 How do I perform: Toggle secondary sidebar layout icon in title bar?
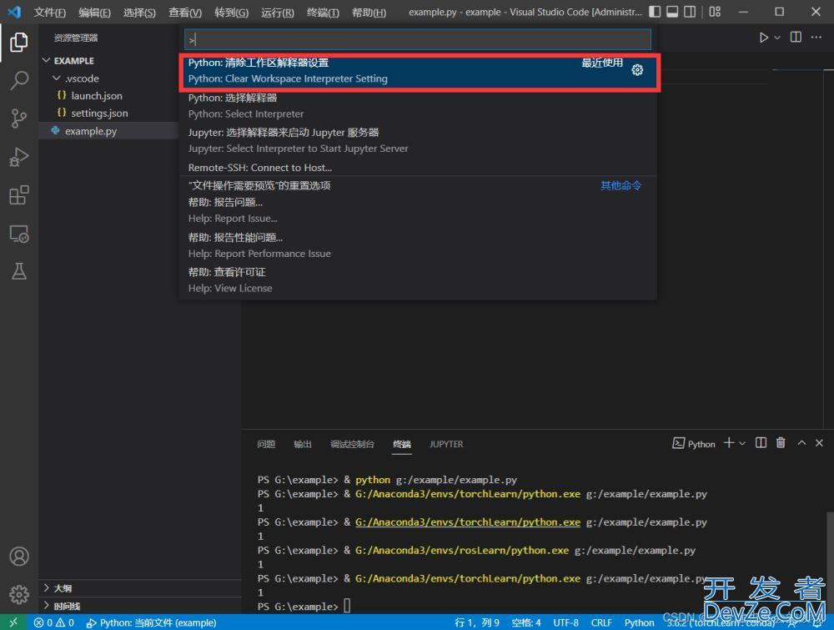(x=690, y=12)
